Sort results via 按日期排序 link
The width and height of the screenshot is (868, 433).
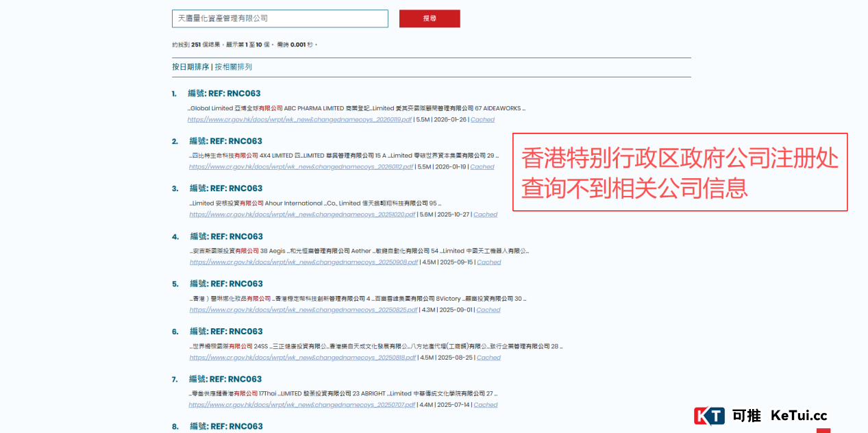190,67
